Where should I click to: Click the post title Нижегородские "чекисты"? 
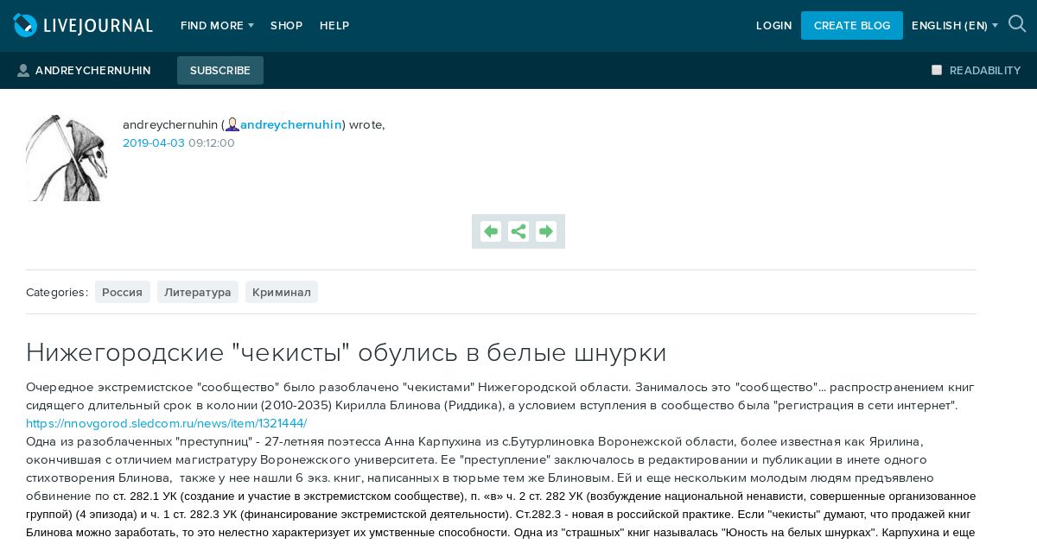click(x=347, y=352)
